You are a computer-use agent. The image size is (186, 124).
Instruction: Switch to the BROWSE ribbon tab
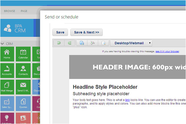click(9, 11)
